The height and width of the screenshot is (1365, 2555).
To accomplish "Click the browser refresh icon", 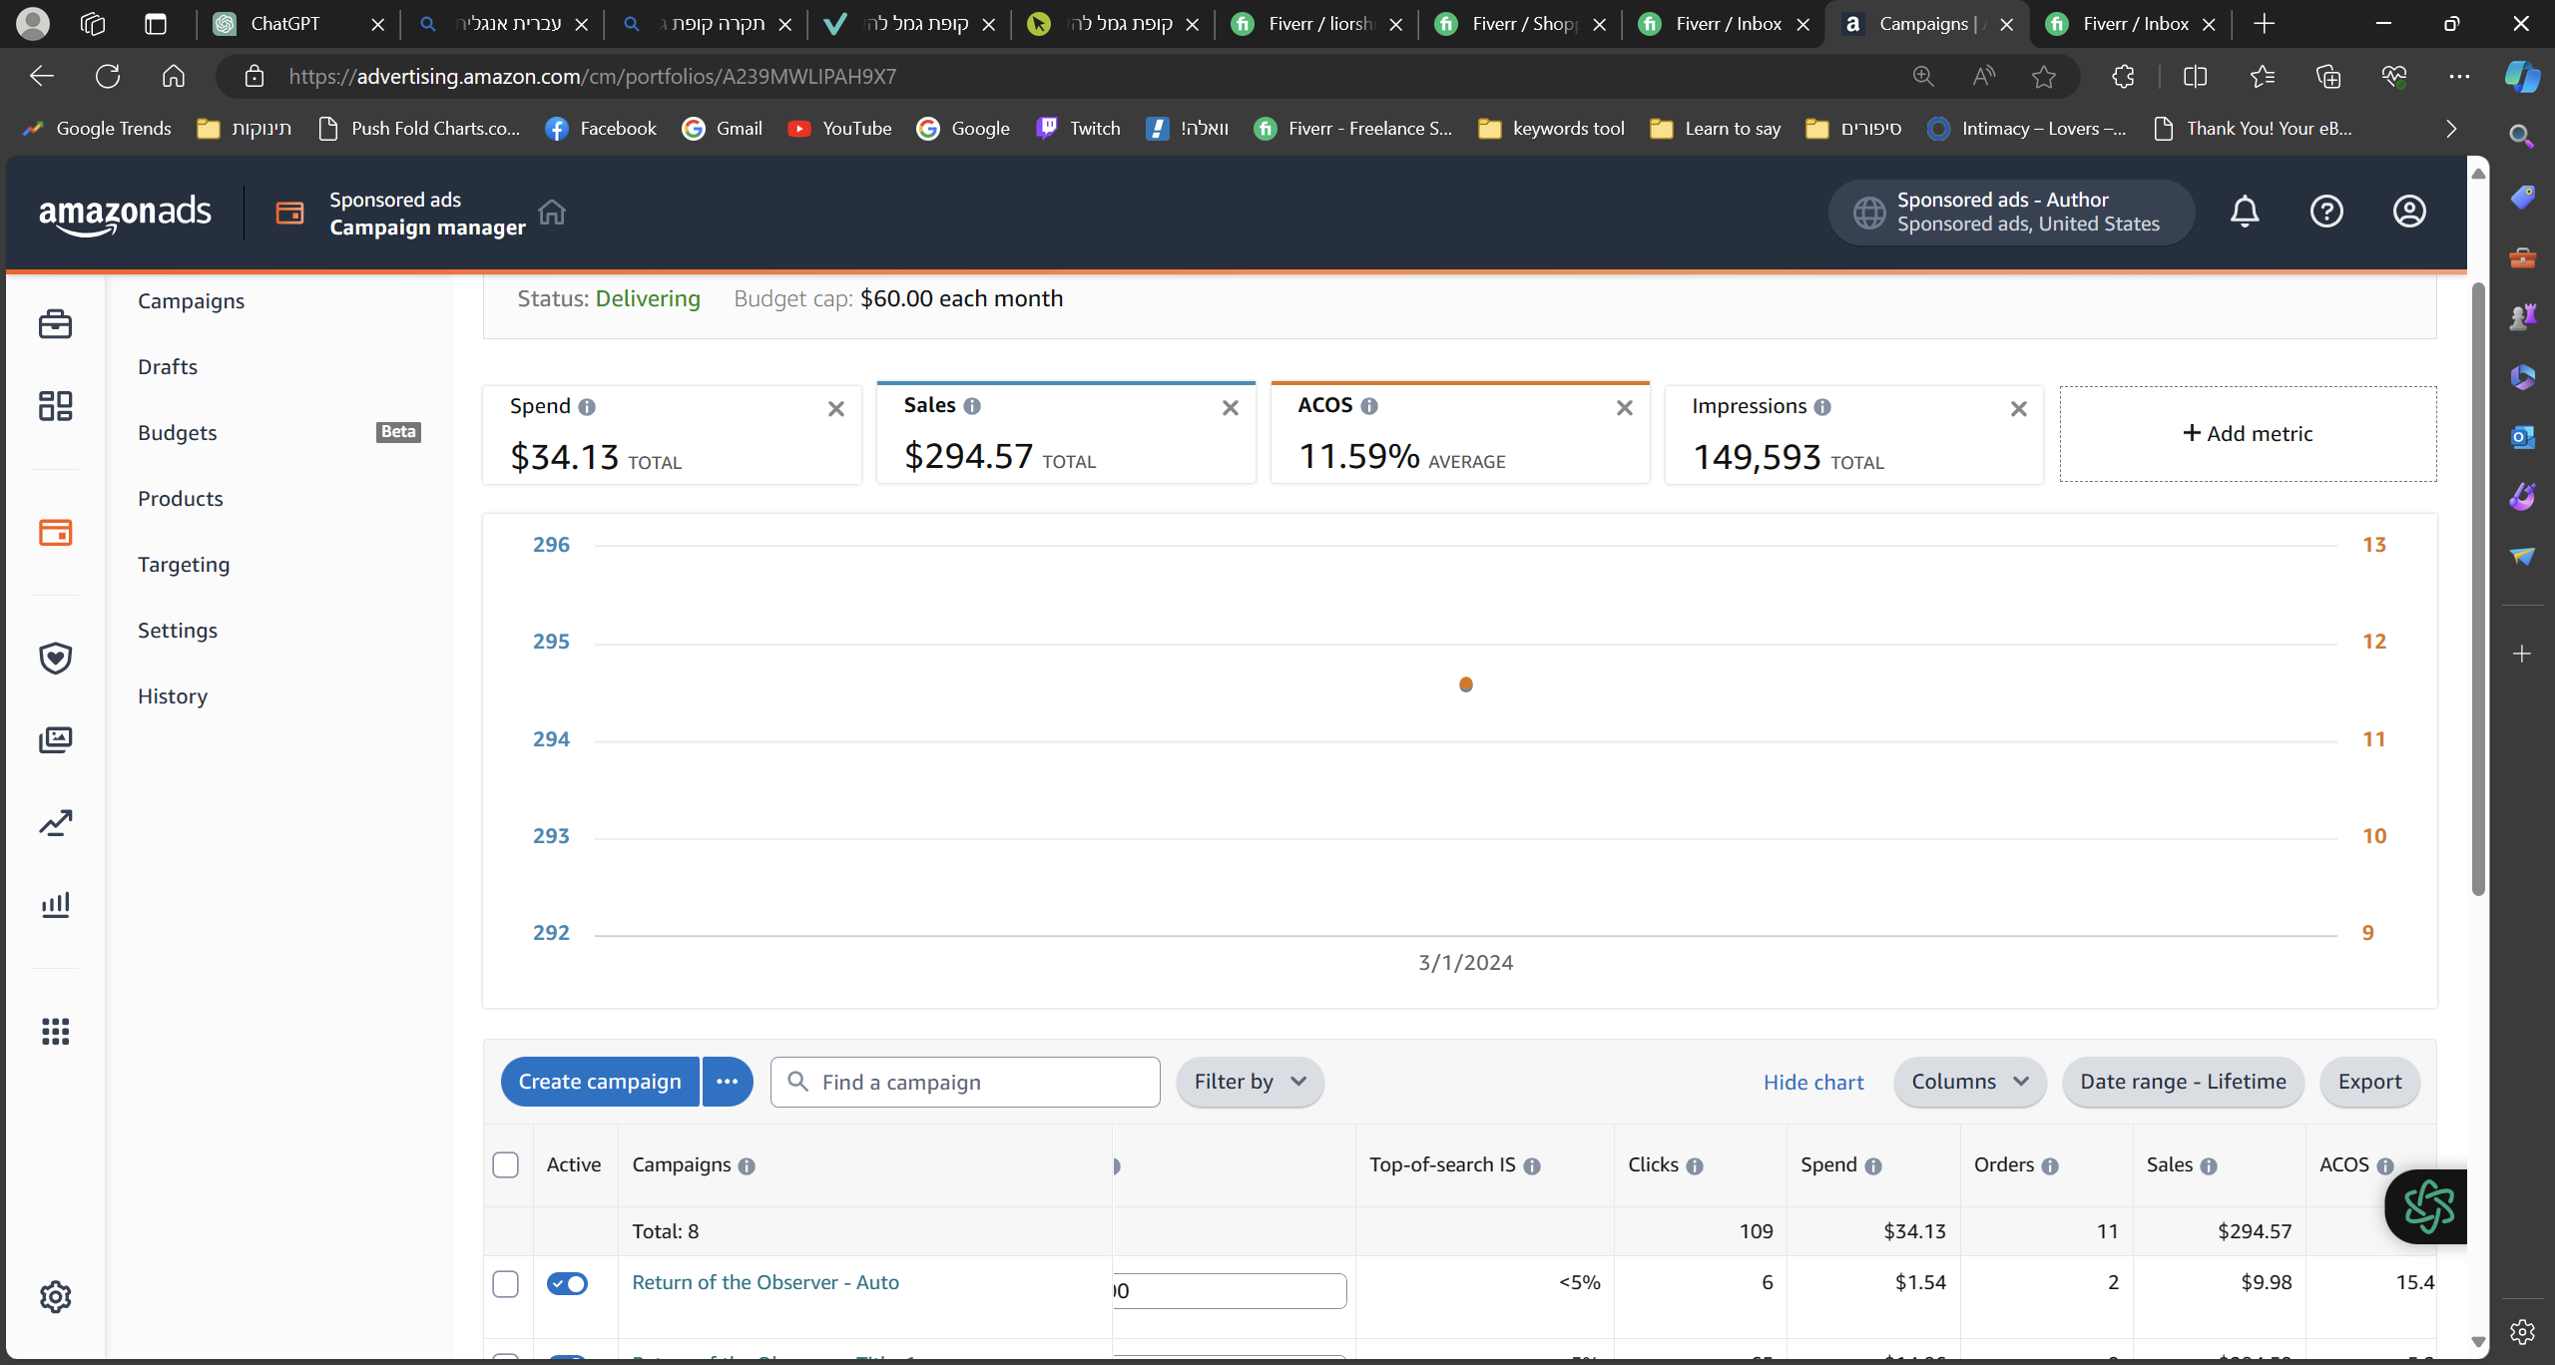I will coord(108,76).
